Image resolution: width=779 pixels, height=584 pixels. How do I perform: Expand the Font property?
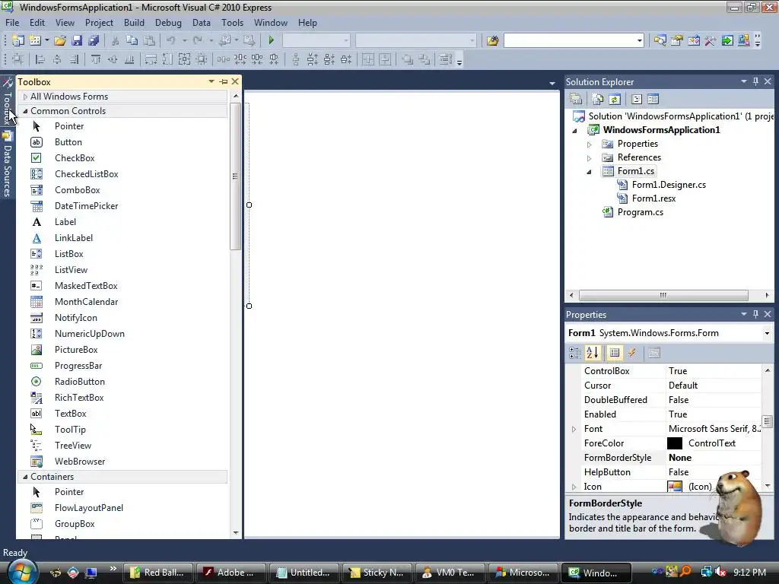click(x=574, y=429)
